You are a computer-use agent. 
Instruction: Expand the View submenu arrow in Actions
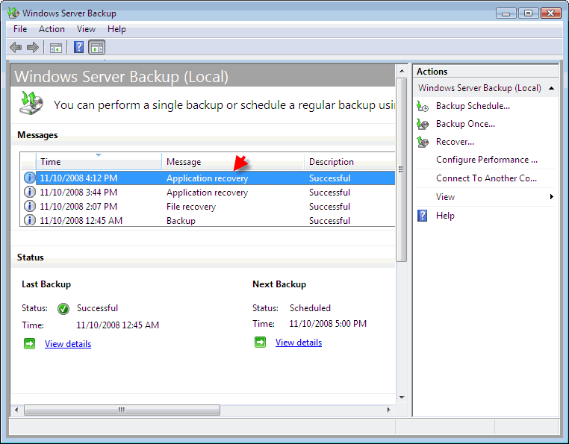pyautogui.click(x=551, y=196)
